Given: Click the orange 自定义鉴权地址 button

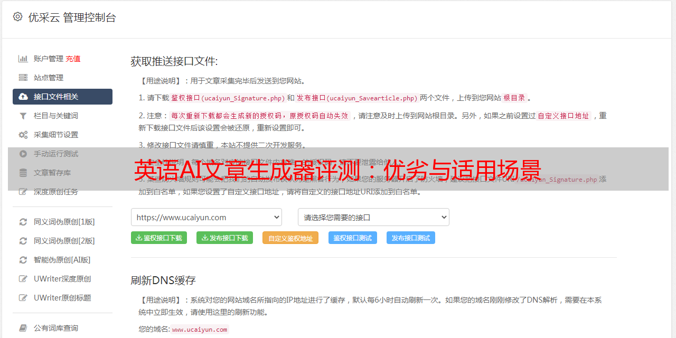Looking at the screenshot, I should pos(290,238).
